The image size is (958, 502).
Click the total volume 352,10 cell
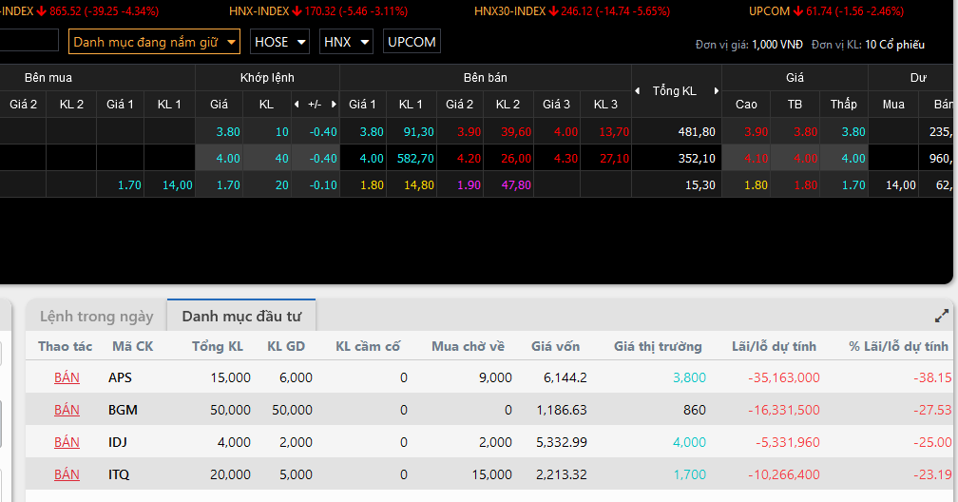tap(677, 159)
